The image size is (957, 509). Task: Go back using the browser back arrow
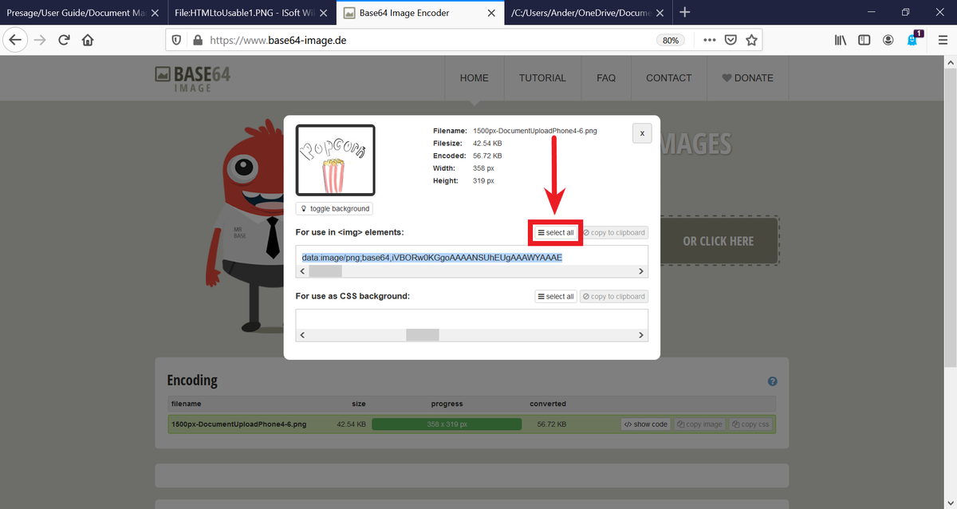[x=15, y=40]
